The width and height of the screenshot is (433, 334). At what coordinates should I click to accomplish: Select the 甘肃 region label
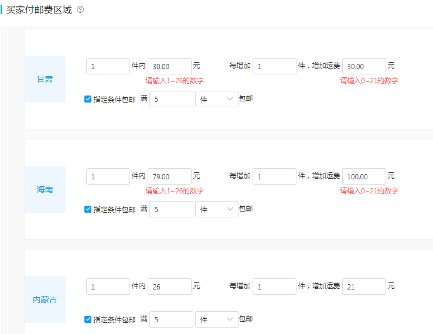(45, 79)
